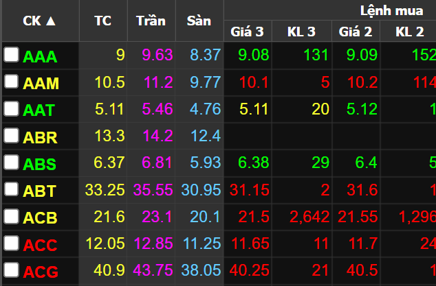Check the box beside AAT
The width and height of the screenshot is (436, 286).
pyautogui.click(x=11, y=109)
